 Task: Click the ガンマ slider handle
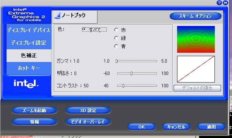point(116,61)
